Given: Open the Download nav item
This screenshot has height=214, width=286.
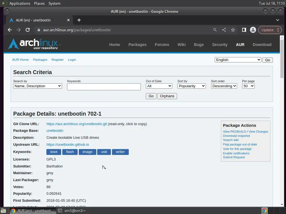Looking at the screenshot, I should 262,45.
